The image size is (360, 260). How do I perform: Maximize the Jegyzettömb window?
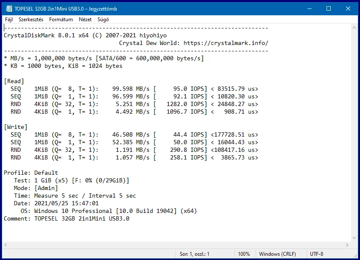point(329,9)
